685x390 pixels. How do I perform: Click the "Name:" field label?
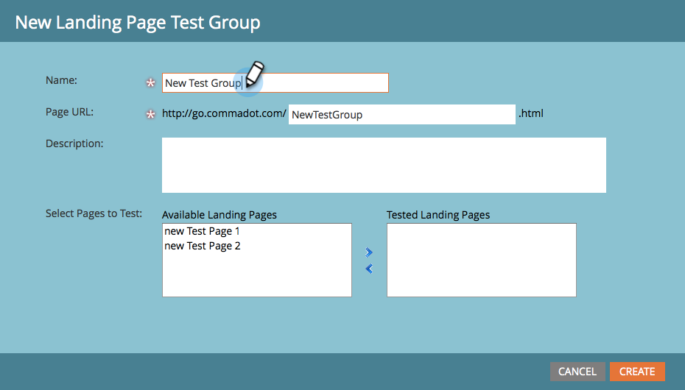[62, 79]
